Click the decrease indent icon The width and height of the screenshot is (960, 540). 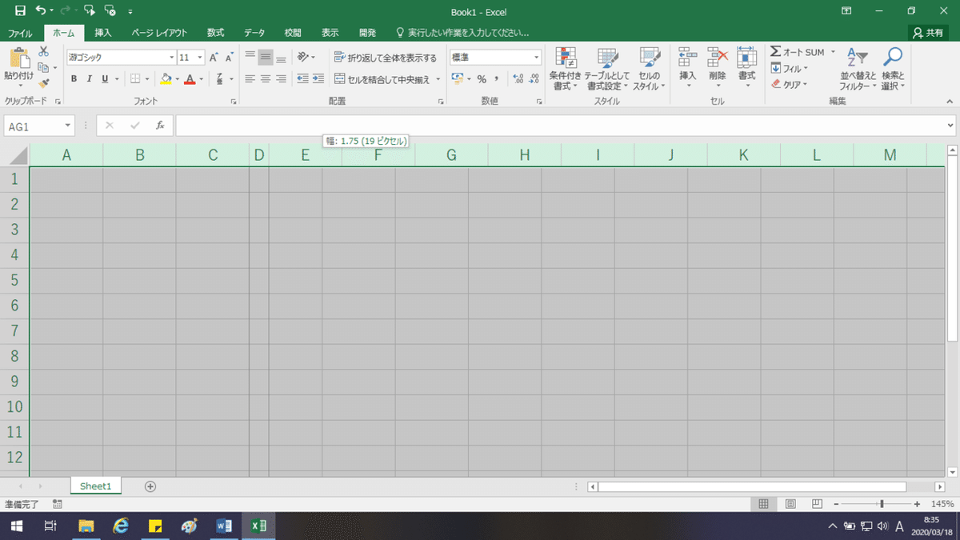[x=302, y=78]
